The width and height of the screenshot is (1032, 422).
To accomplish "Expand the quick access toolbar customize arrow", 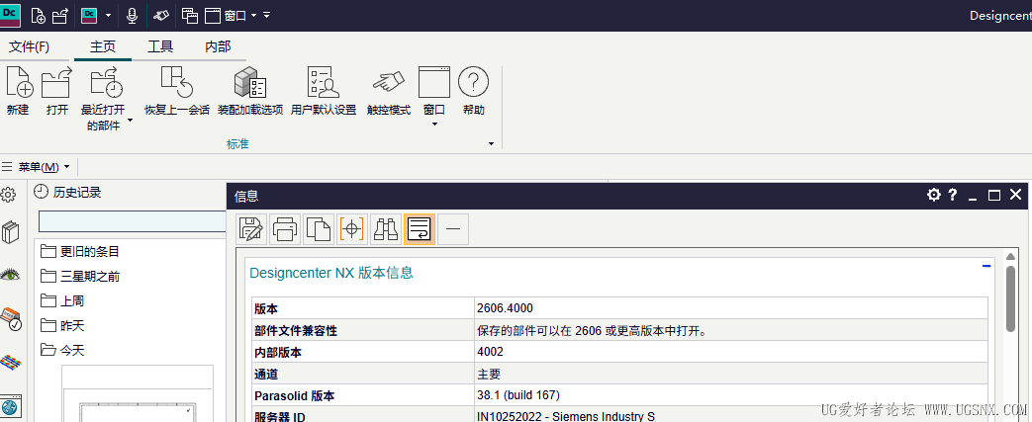I will coord(266,15).
